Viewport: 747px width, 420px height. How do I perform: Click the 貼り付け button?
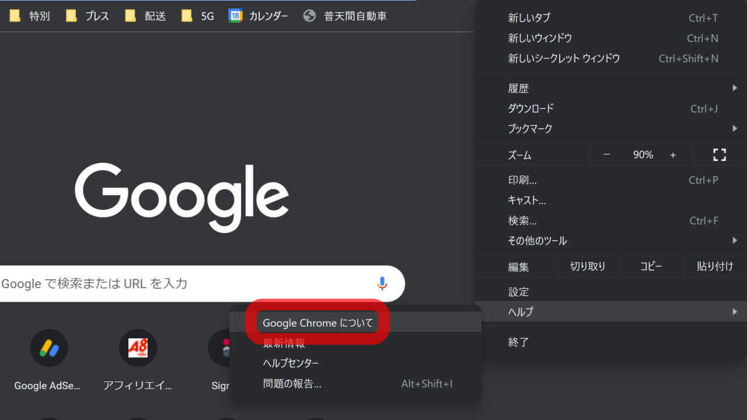click(x=714, y=266)
